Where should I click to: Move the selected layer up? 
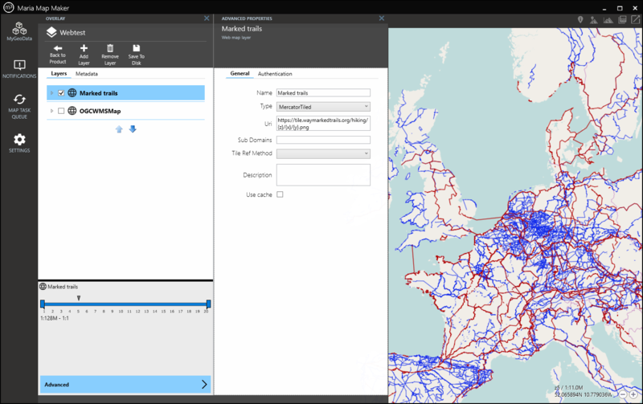click(x=119, y=129)
